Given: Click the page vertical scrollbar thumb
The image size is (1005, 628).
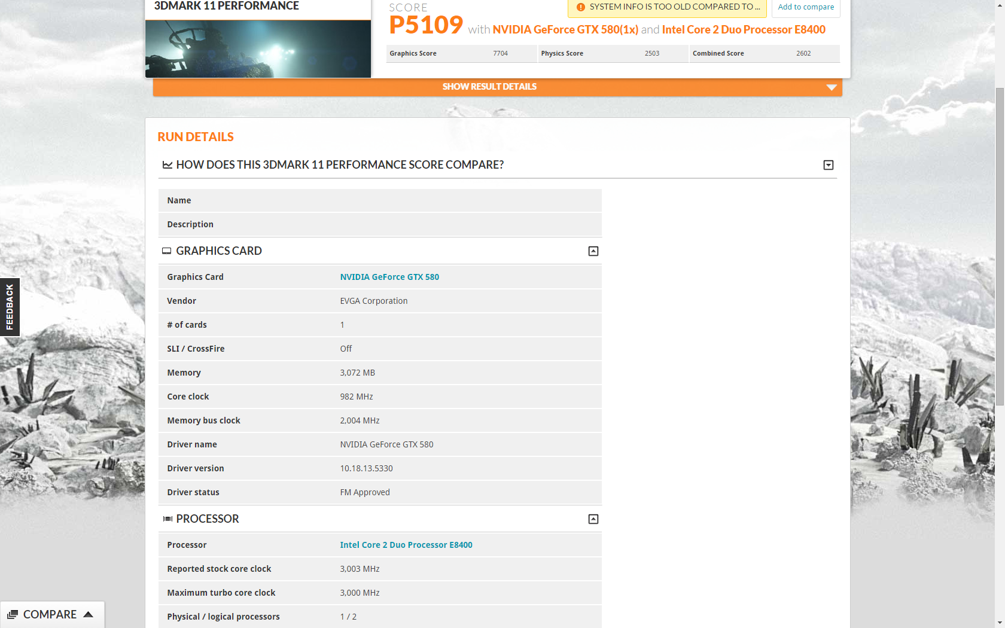Looking at the screenshot, I should pyautogui.click(x=1000, y=246).
